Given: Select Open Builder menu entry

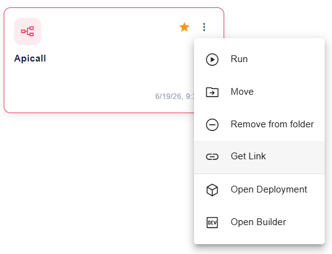Looking at the screenshot, I should coord(259,222).
